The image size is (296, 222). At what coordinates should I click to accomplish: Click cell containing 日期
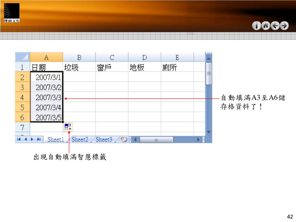(x=47, y=67)
